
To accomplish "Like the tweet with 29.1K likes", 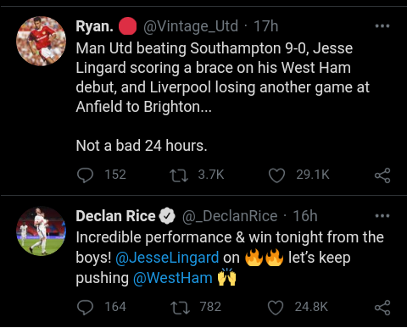I will (x=276, y=175).
